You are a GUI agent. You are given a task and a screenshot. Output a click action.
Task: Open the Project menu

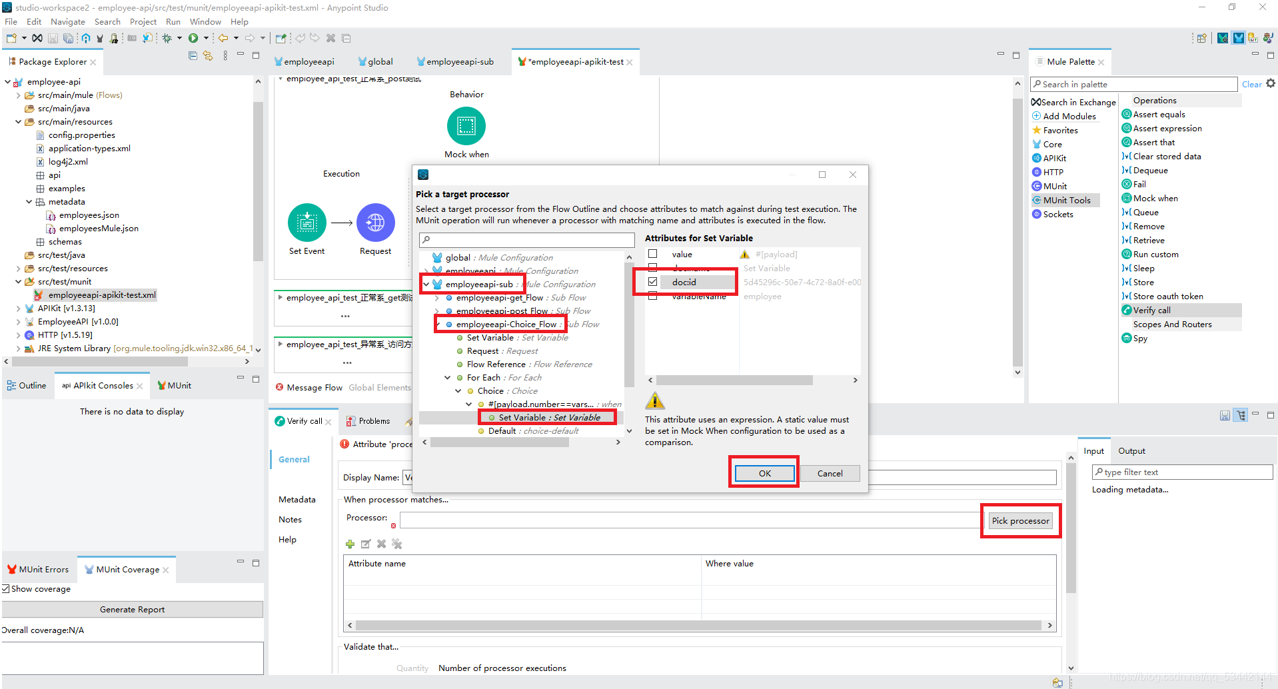tap(143, 22)
